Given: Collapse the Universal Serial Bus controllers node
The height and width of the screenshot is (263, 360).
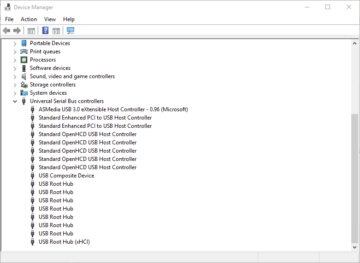Looking at the screenshot, I should click(x=15, y=101).
